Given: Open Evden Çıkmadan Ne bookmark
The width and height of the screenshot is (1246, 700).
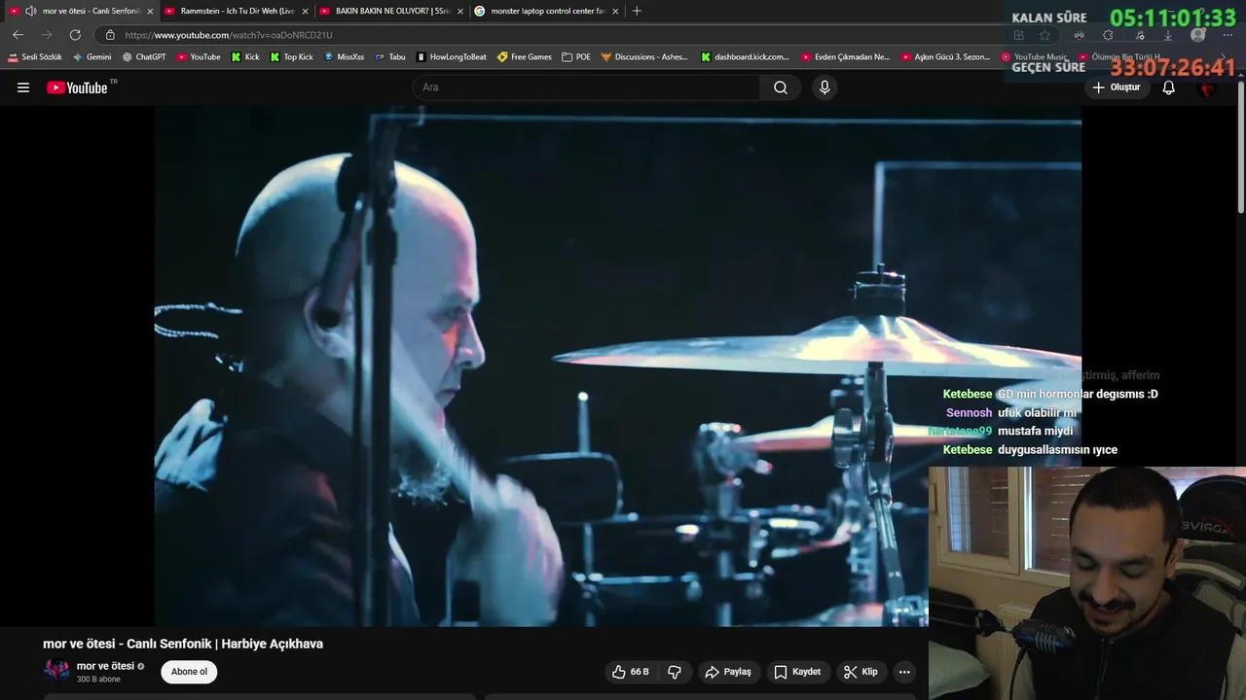Looking at the screenshot, I should (846, 57).
